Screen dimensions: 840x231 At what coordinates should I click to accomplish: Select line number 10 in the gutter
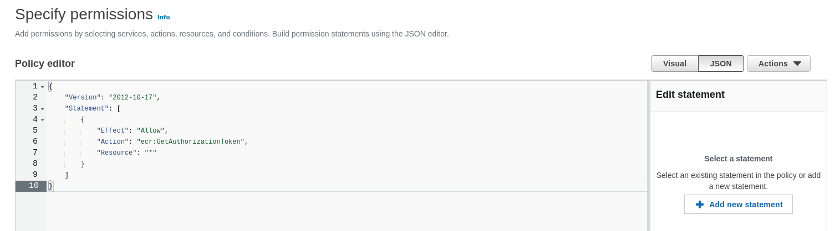[x=33, y=186]
